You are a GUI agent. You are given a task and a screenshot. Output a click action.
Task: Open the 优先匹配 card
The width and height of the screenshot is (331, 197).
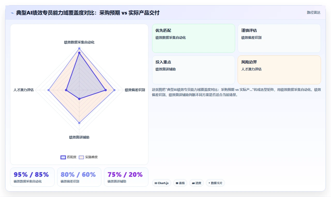point(193,38)
